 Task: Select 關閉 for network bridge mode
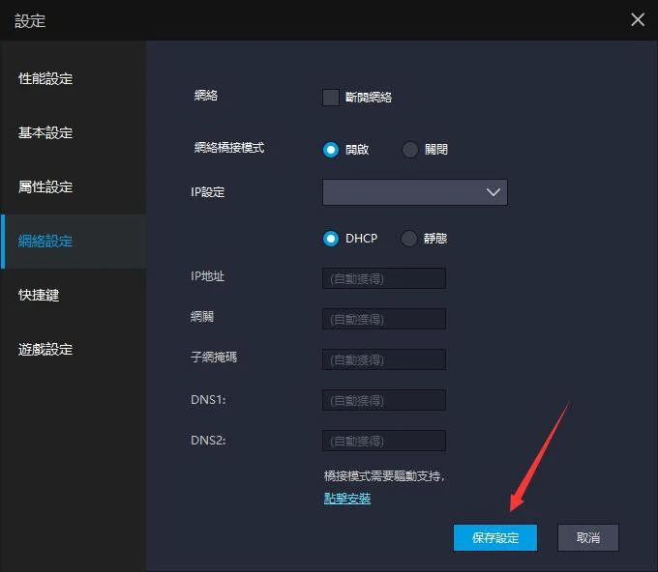(x=410, y=150)
